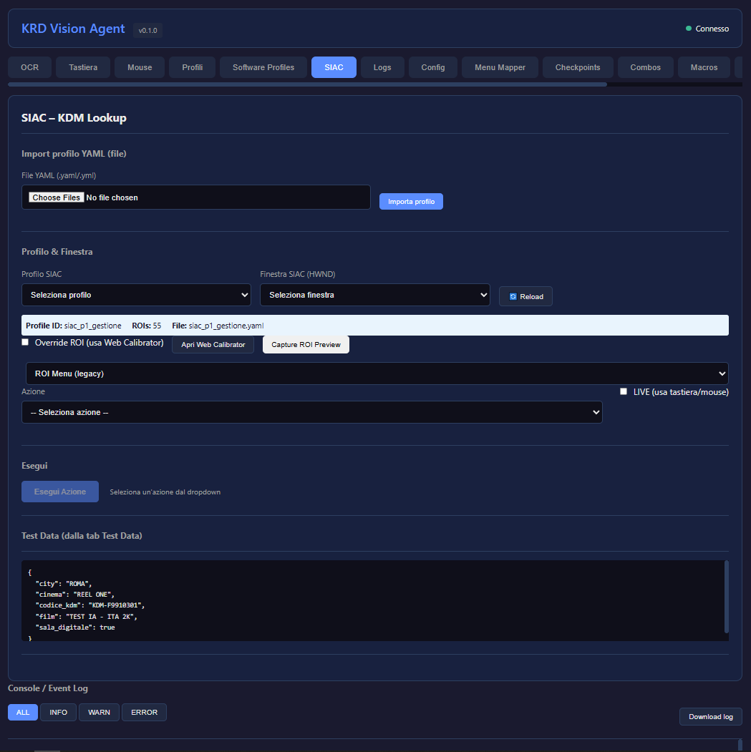Click the horizontal tab bar scrollbar
751x752 pixels.
[308, 84]
